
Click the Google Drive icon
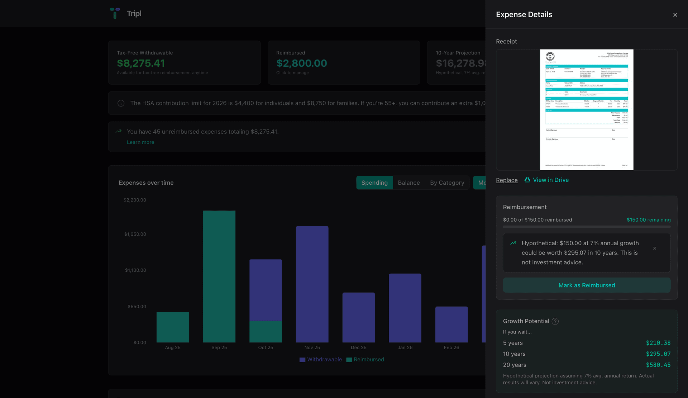(x=527, y=180)
